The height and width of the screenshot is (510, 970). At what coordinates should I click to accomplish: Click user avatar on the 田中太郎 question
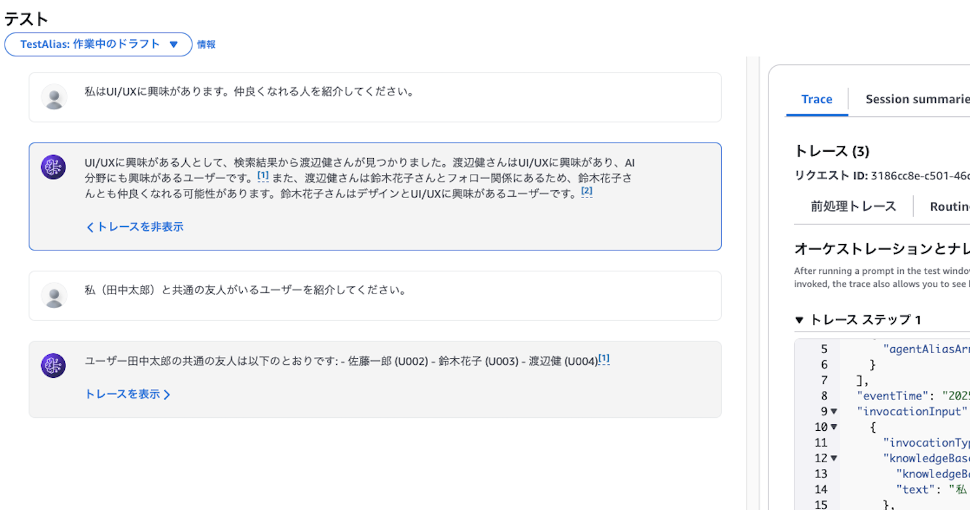[54, 295]
